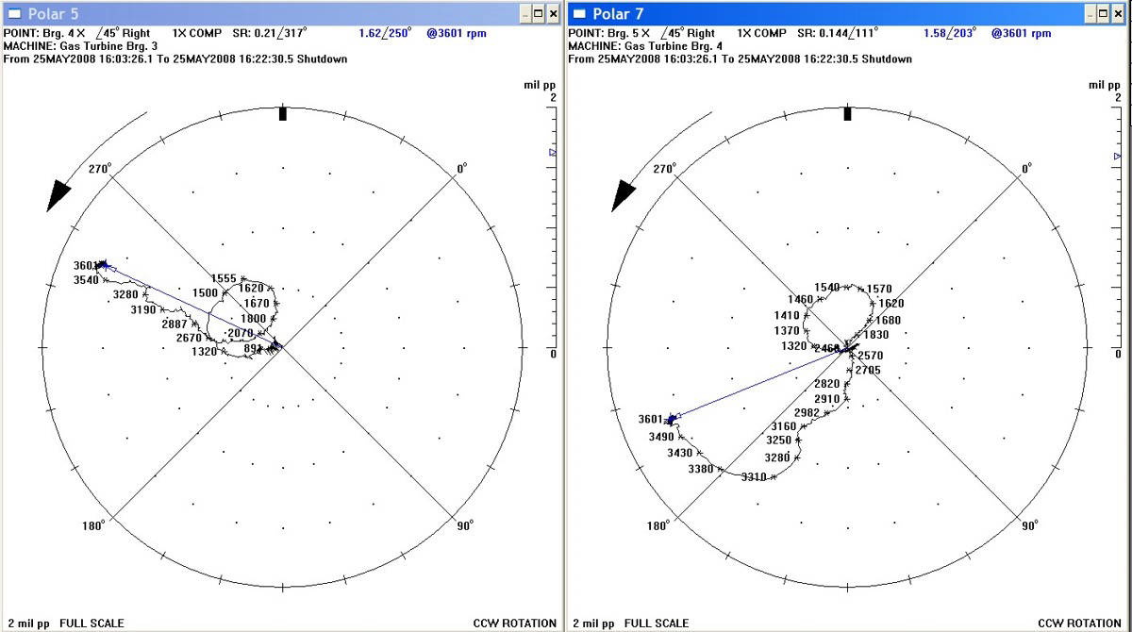Screen dimensions: 1132x632
Task: Click the Polar 7 window system icon
Action: pos(579,13)
